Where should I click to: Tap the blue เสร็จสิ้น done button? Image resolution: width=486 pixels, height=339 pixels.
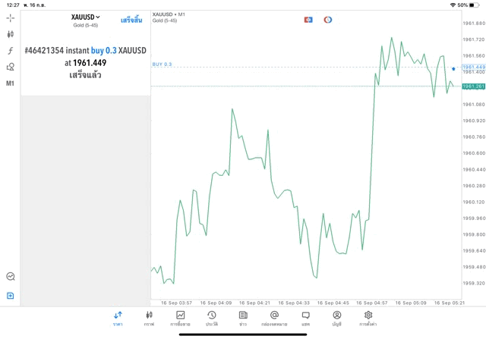pos(131,20)
